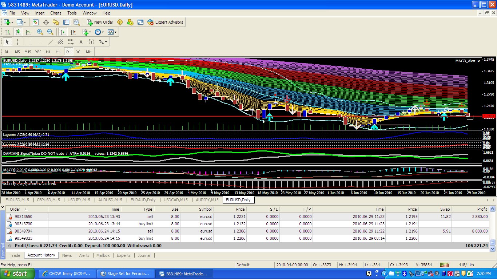
Task: Open the Insert menu
Action: point(40,13)
